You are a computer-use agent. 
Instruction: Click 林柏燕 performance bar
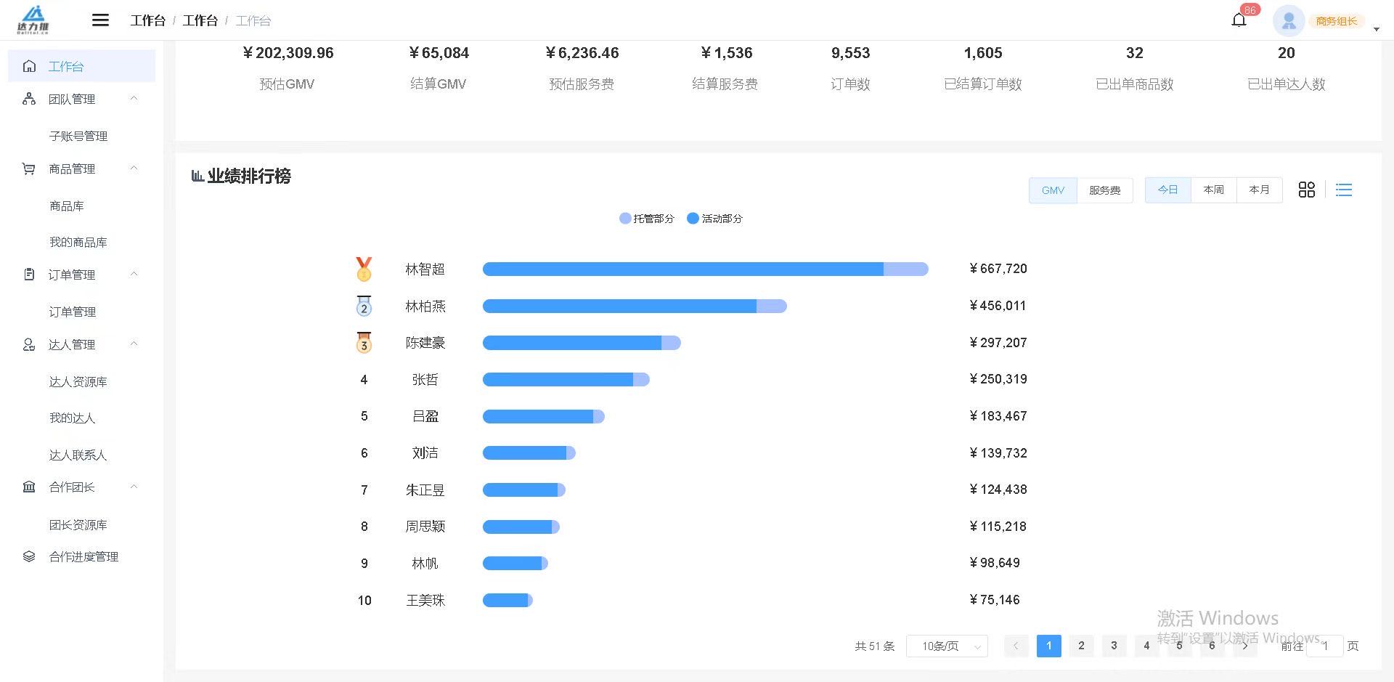[x=635, y=306]
